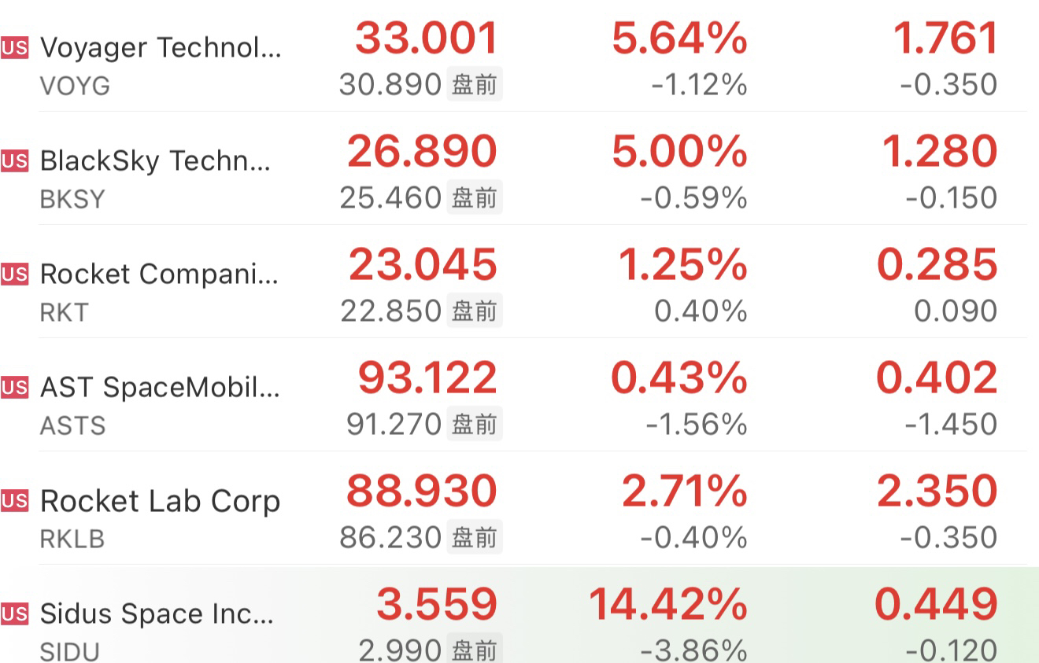The height and width of the screenshot is (663, 1039).
Task: Open the BlackSky Technology stock entry
Action: point(155,161)
